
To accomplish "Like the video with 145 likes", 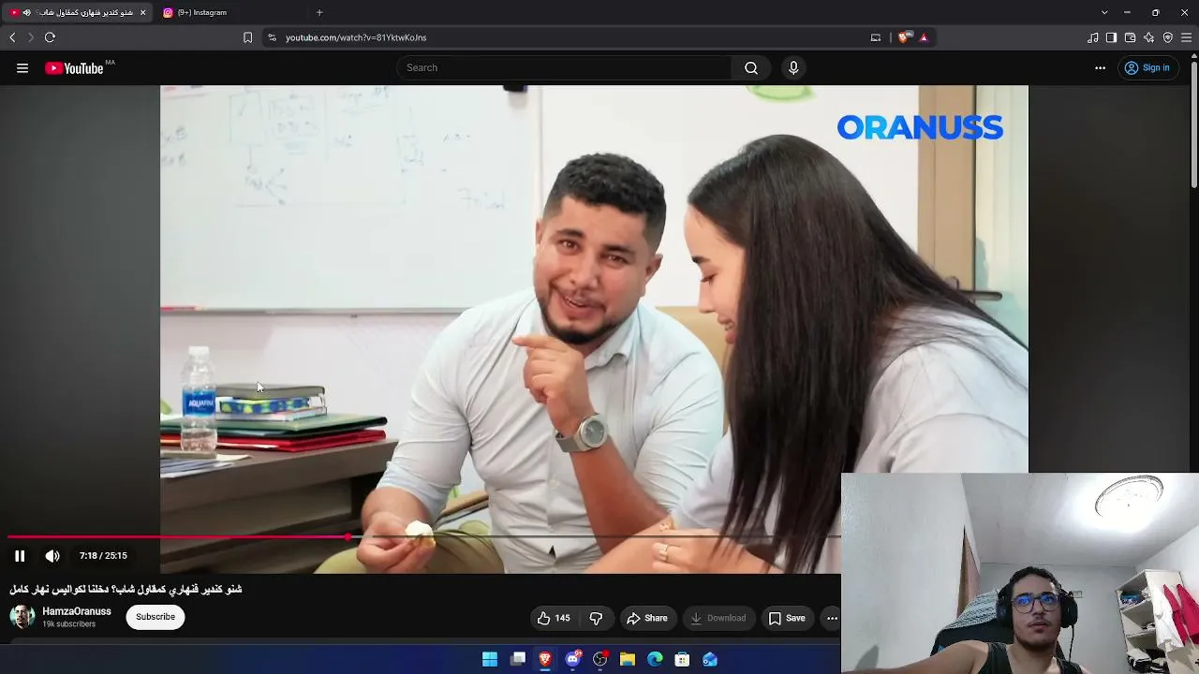I will point(554,618).
